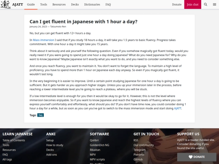Click SOFTWARE footer heading
This screenshot has height=164, width=219.
coord(99,134)
